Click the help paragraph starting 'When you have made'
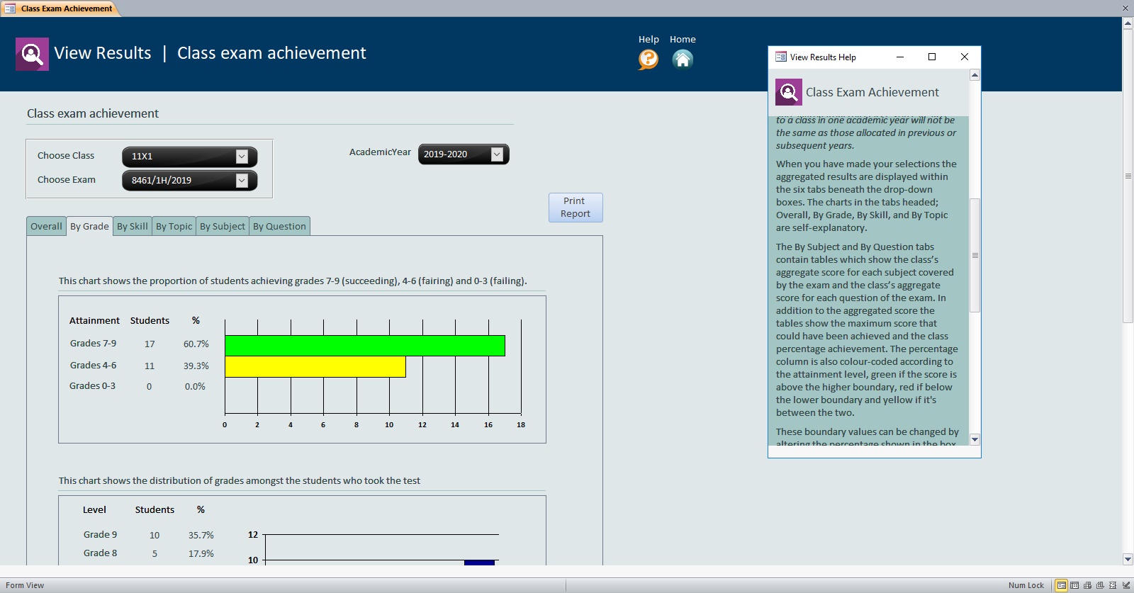 point(866,196)
